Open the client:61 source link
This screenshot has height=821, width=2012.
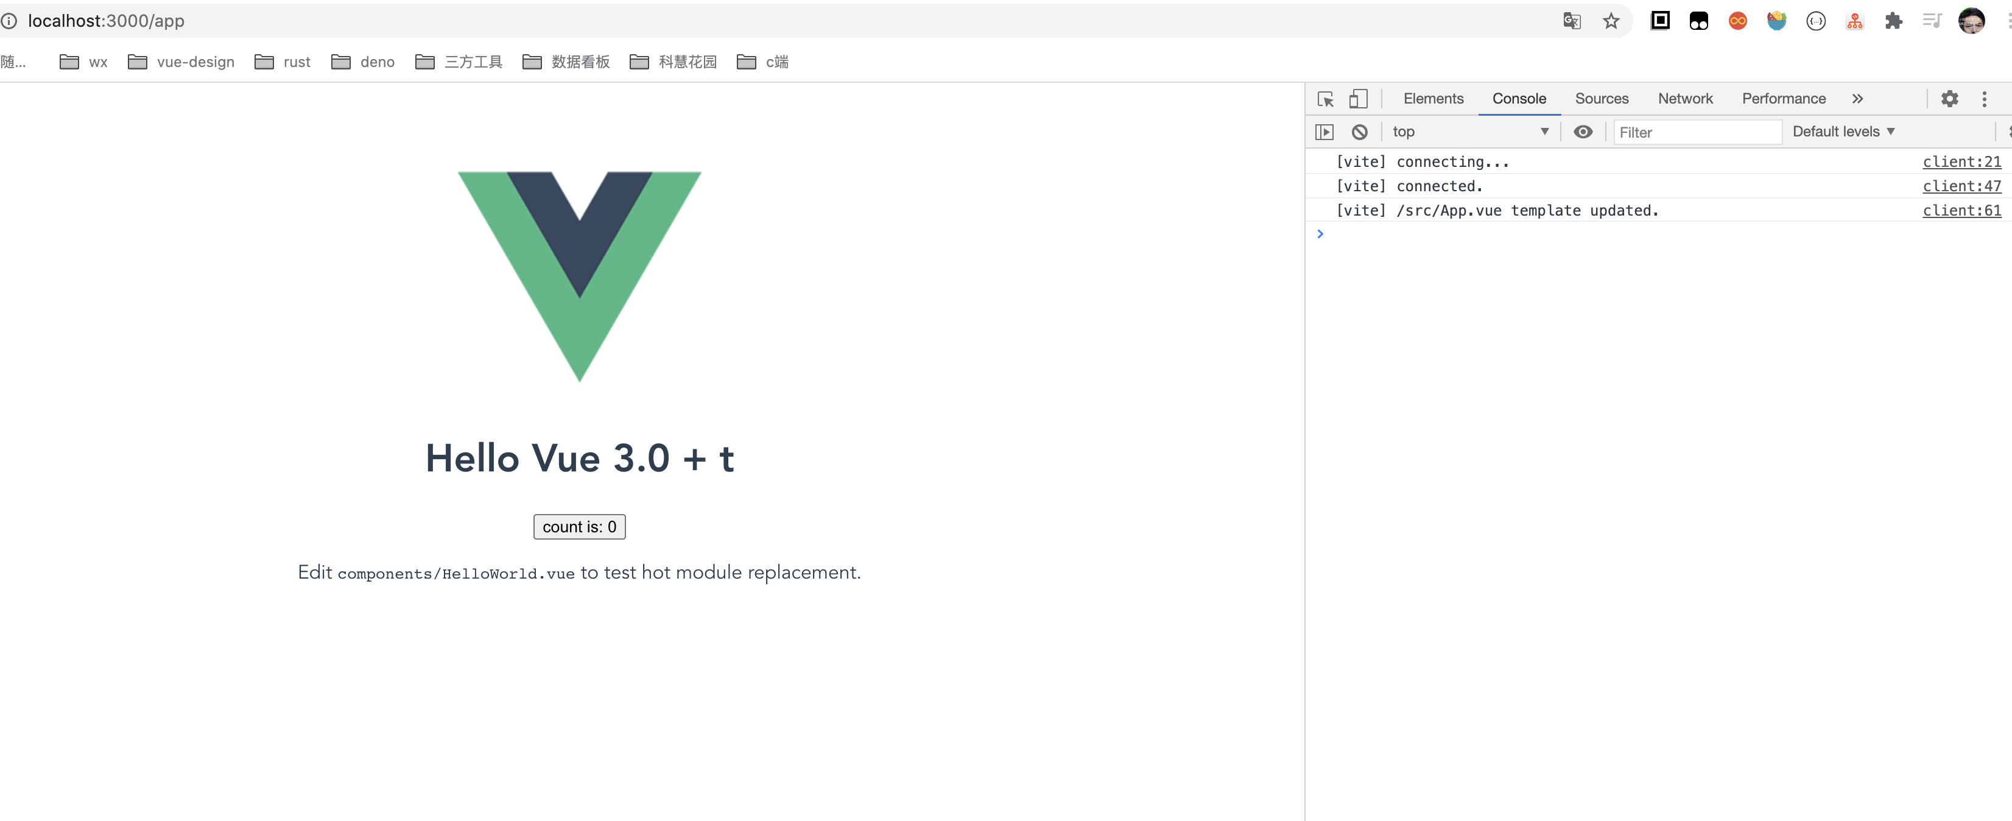[1962, 210]
